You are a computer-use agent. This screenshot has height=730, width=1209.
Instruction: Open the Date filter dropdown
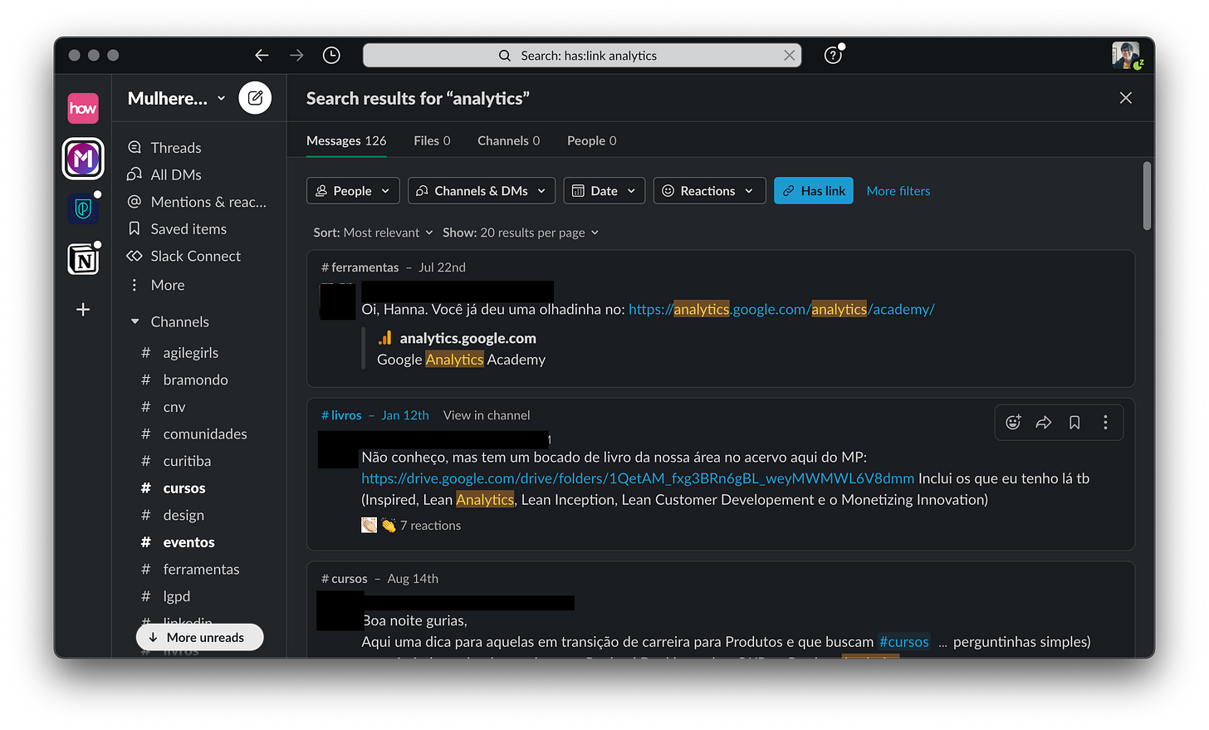point(604,191)
